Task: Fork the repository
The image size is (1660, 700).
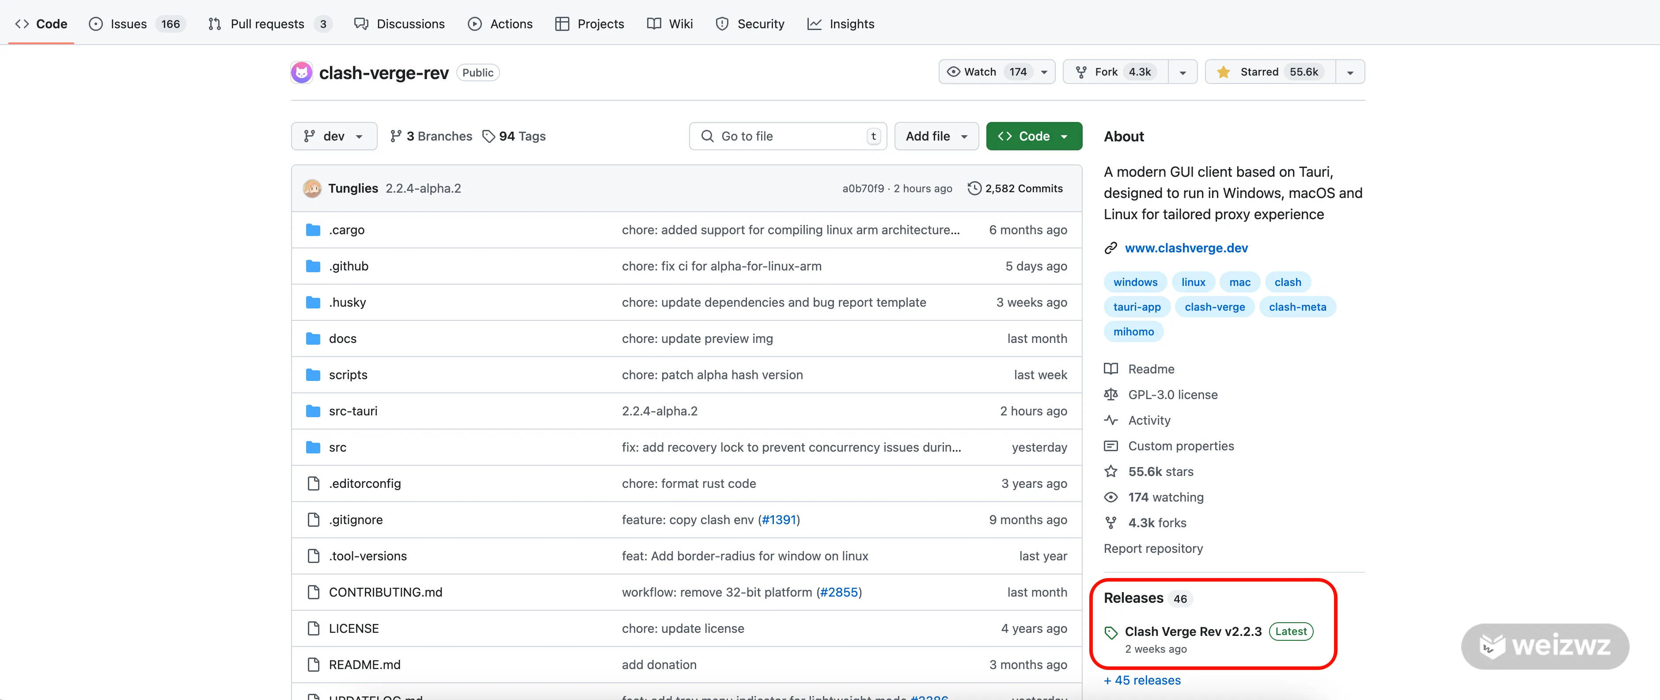Action: tap(1116, 72)
